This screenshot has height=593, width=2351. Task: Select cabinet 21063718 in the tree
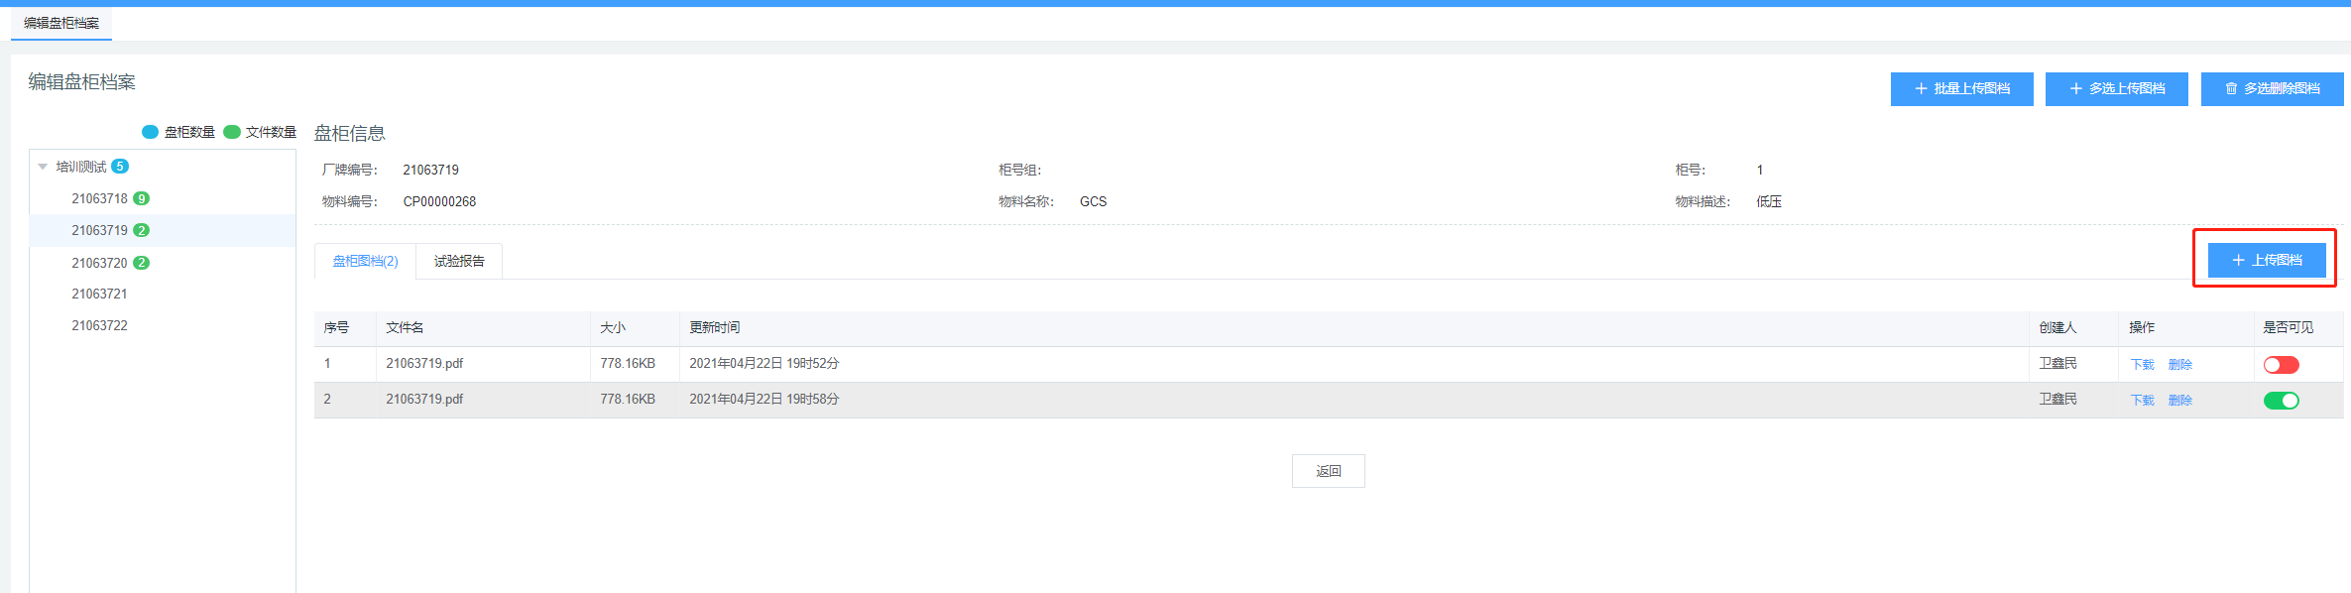point(99,198)
